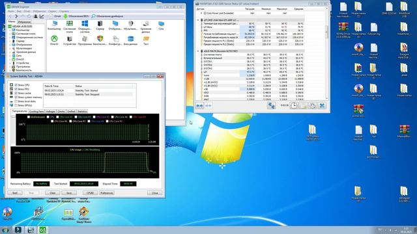
Task: Toggle the Motherboard temperature graph checkbox
Action: tap(29, 117)
